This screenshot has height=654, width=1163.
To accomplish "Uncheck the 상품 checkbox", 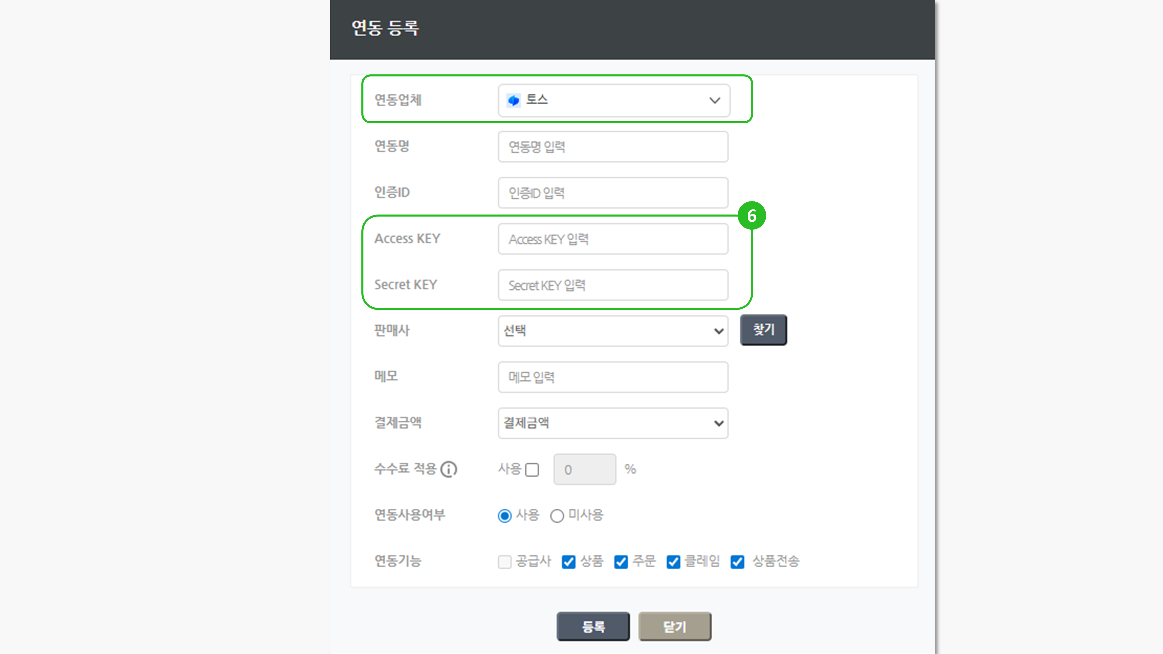I will [x=568, y=562].
